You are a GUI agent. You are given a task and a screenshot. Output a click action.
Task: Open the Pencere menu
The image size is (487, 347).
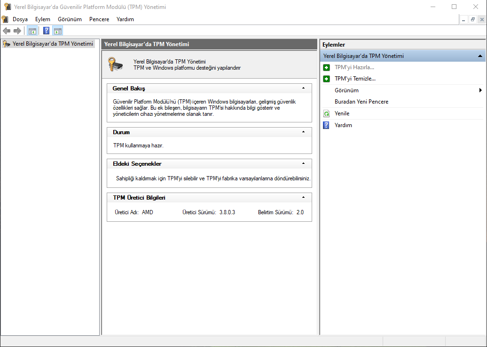pos(99,19)
